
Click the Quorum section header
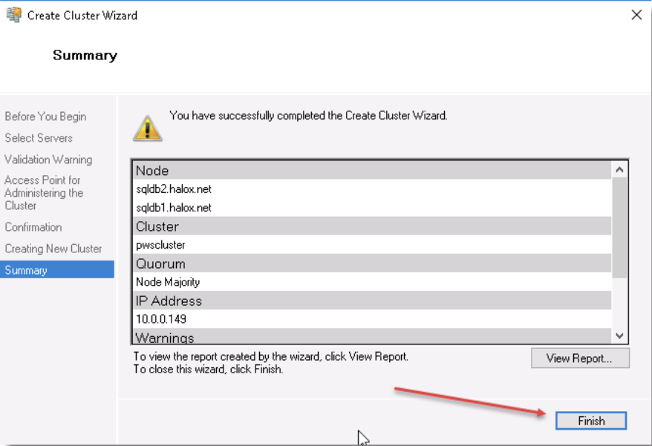click(372, 263)
